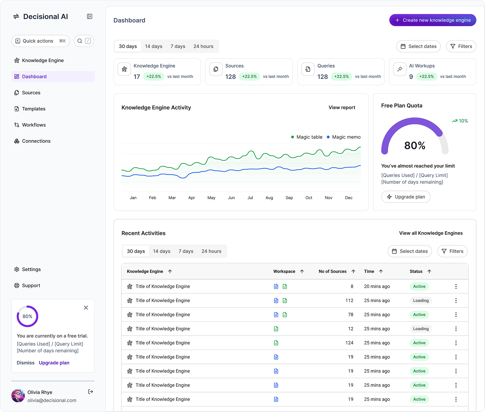The width and height of the screenshot is (485, 412).
Task: Sort by No of Sources column arrow
Action: tap(353, 271)
